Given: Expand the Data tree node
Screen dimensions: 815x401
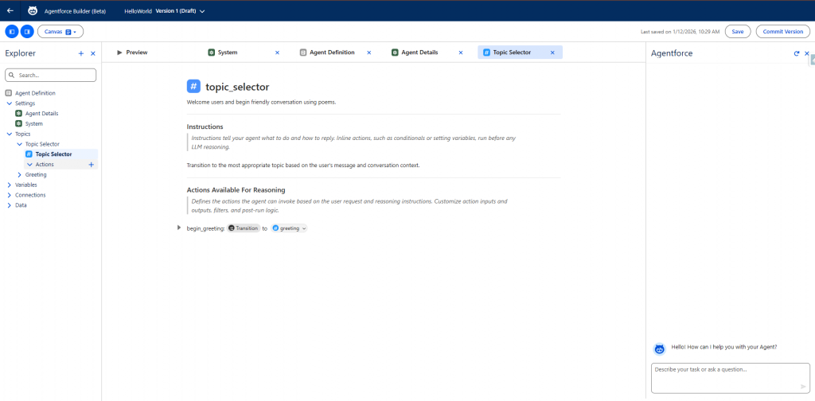Looking at the screenshot, I should (x=10, y=205).
